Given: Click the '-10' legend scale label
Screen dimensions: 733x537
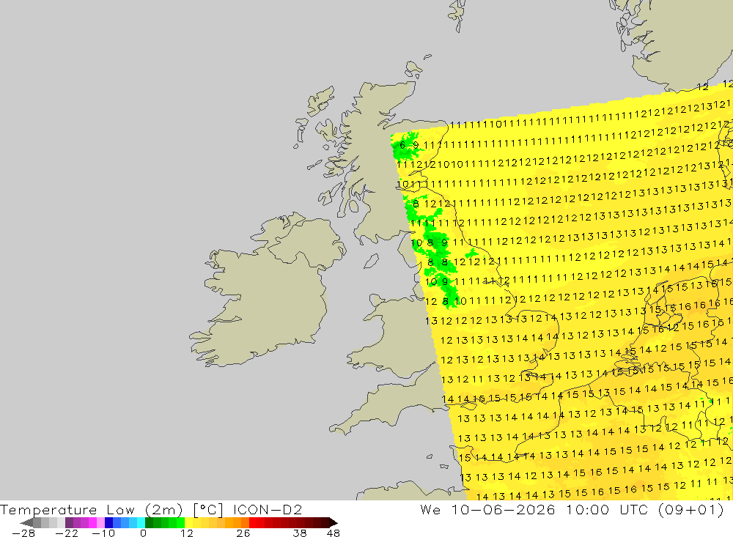Looking at the screenshot, I should 103,533.
